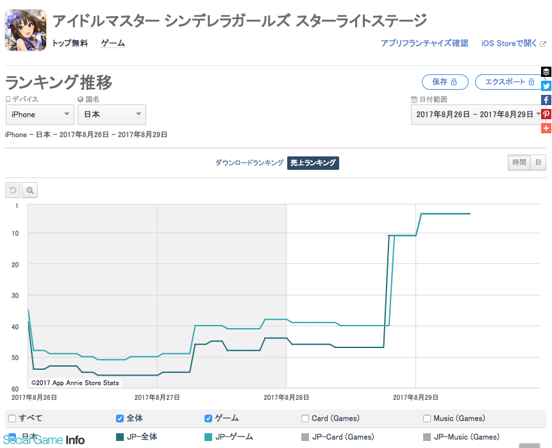Viewport: 552px width, 448px height.
Task: Click the external link icon beside iOS Store
Action: (x=543, y=44)
